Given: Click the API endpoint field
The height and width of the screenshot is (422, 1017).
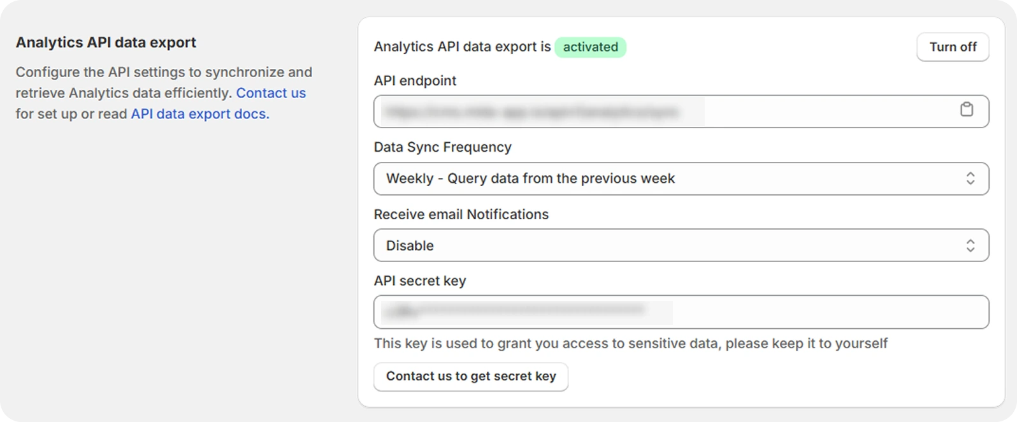Looking at the screenshot, I should pyautogui.click(x=681, y=112).
